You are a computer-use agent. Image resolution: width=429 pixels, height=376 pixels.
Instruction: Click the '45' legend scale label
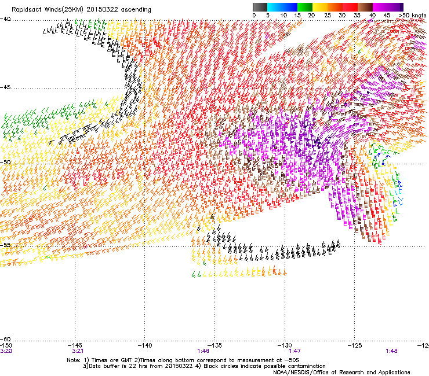pyautogui.click(x=387, y=16)
